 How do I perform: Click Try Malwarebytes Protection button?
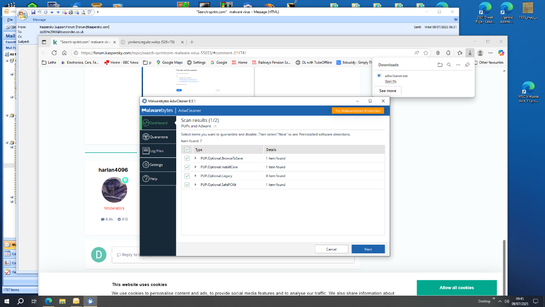358,111
